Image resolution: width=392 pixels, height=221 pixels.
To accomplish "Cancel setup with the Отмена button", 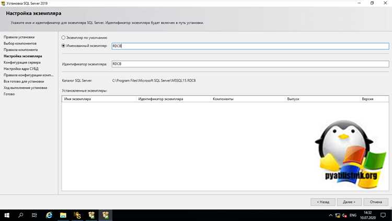I will [376, 202].
